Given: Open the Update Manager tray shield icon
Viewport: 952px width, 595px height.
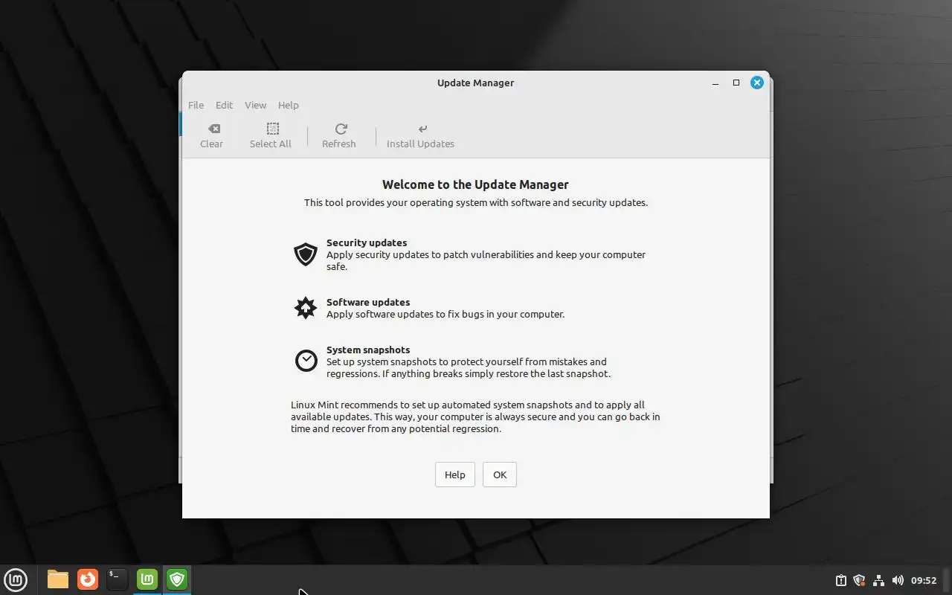Looking at the screenshot, I should pos(859,580).
